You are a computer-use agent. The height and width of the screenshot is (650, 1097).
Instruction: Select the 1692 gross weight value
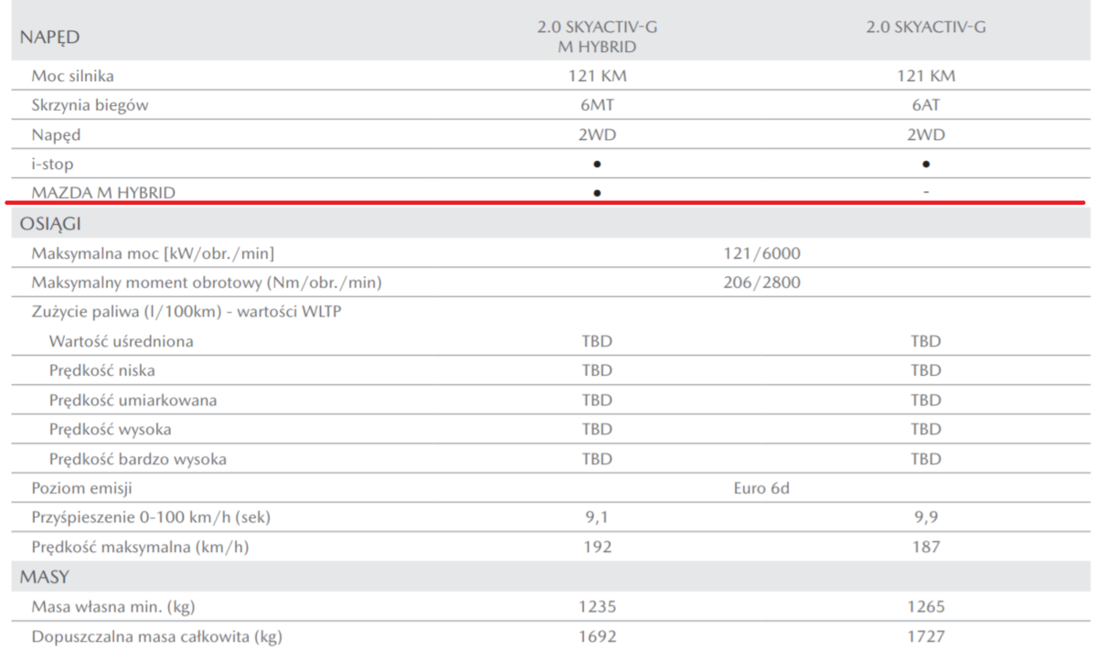coord(597,635)
